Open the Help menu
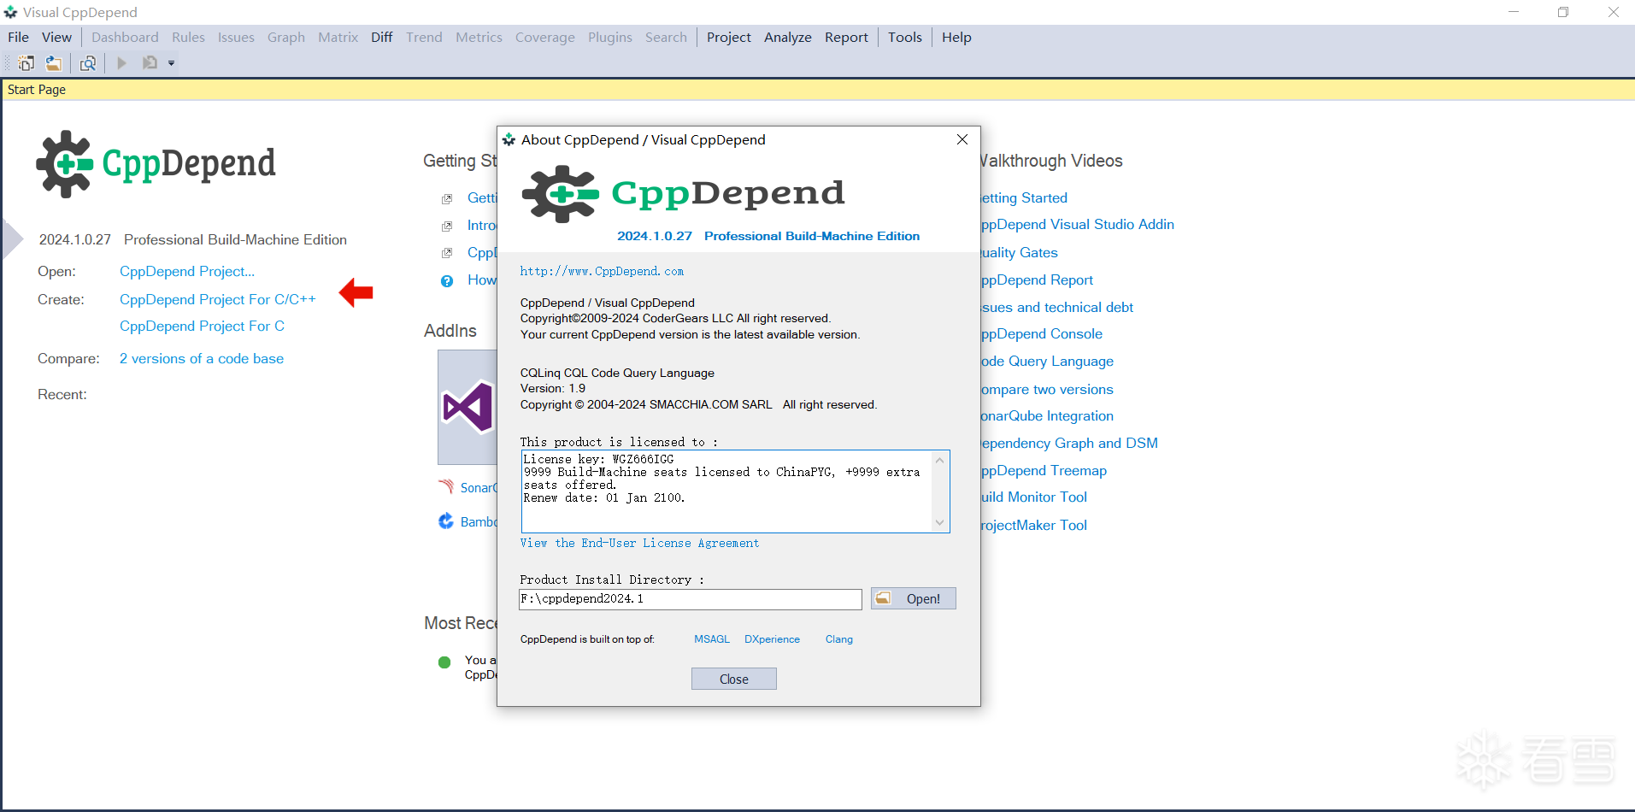This screenshot has height=812, width=1635. (956, 38)
